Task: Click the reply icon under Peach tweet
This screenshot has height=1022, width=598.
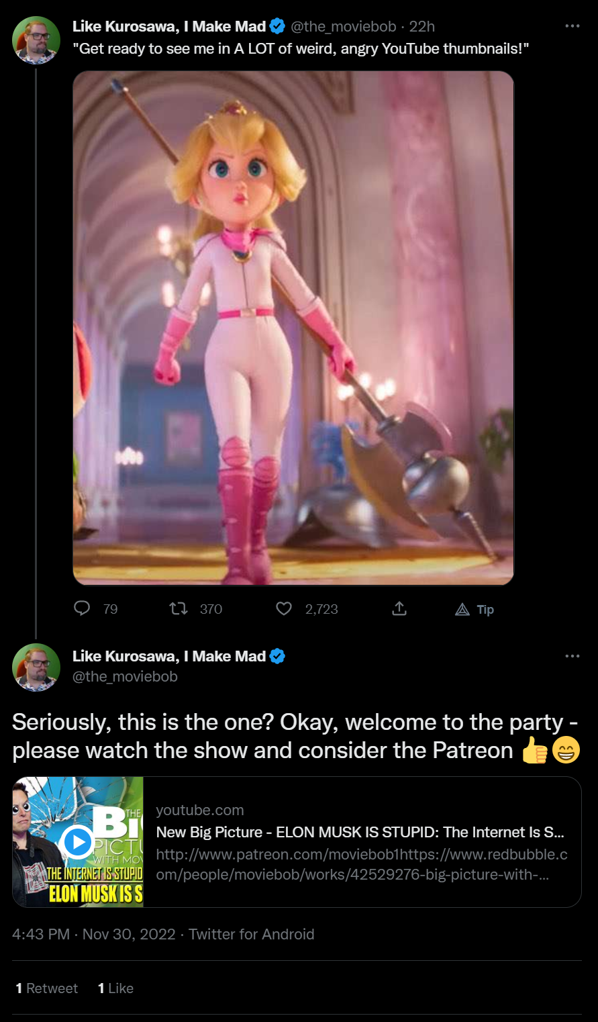Action: point(81,608)
